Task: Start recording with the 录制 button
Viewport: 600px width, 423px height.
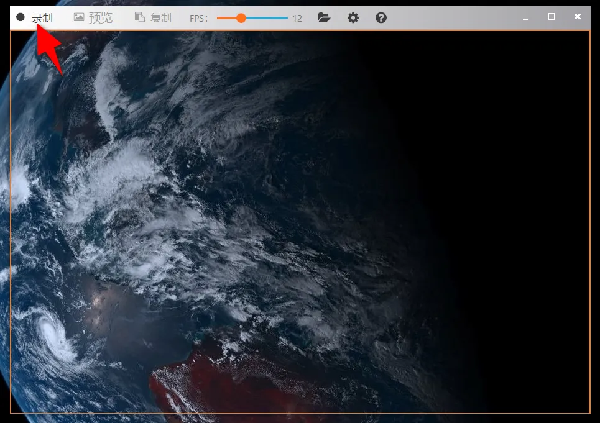Action: [34, 17]
